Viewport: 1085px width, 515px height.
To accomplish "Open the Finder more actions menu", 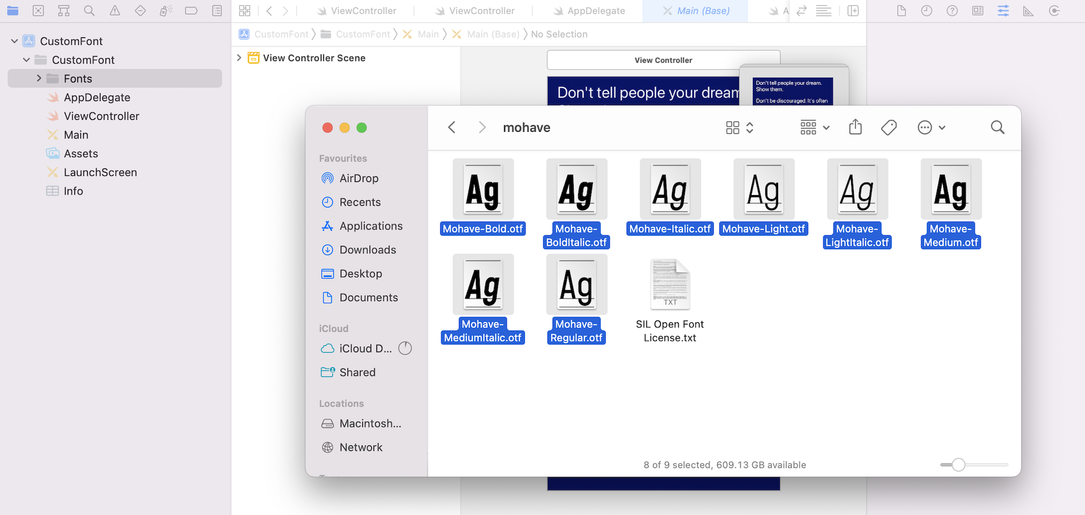I will tap(931, 128).
